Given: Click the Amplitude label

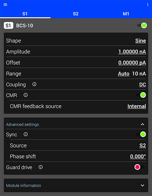Looking at the screenshot, I should pyautogui.click(x=18, y=52).
